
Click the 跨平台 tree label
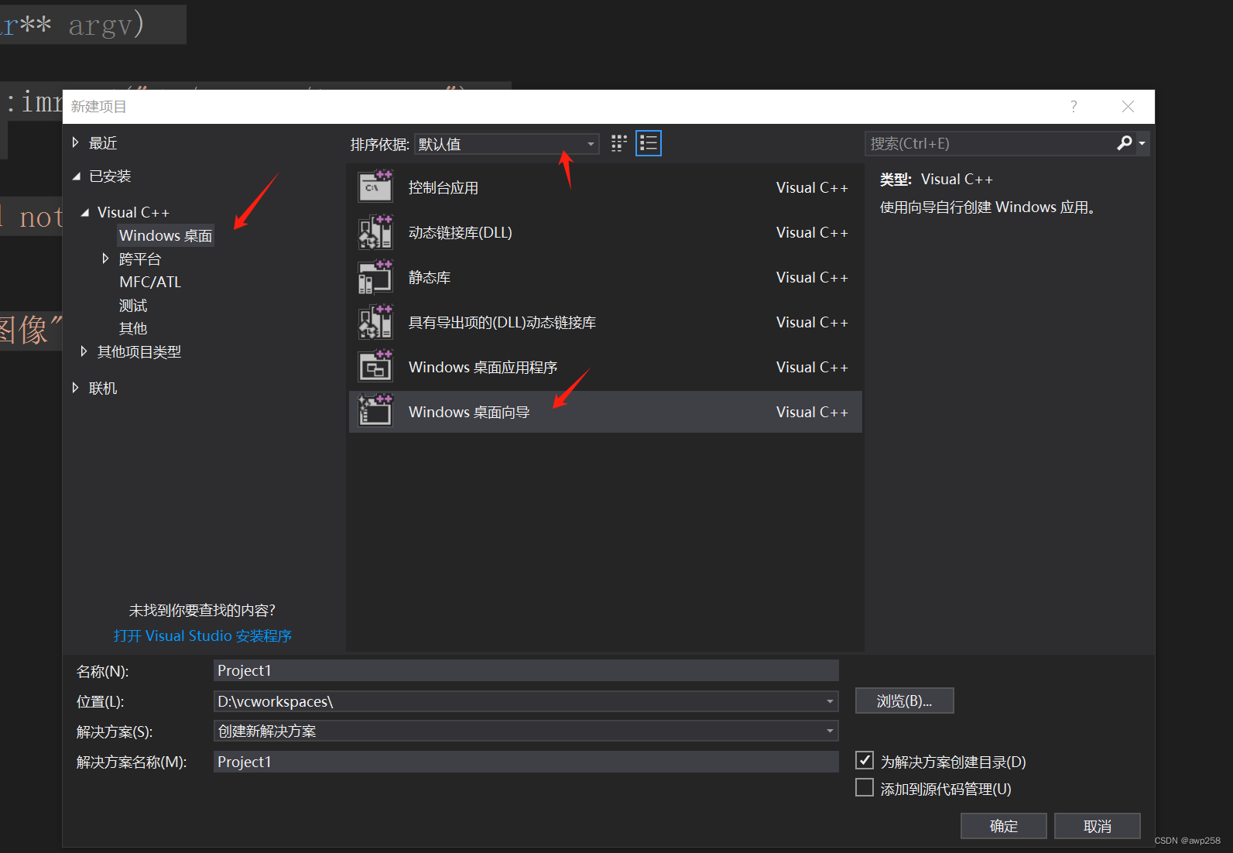point(140,259)
